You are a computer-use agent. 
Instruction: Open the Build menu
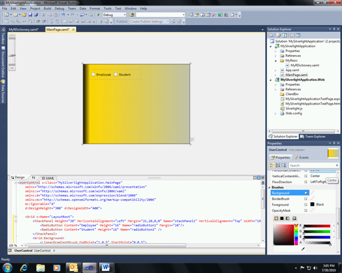(47, 9)
